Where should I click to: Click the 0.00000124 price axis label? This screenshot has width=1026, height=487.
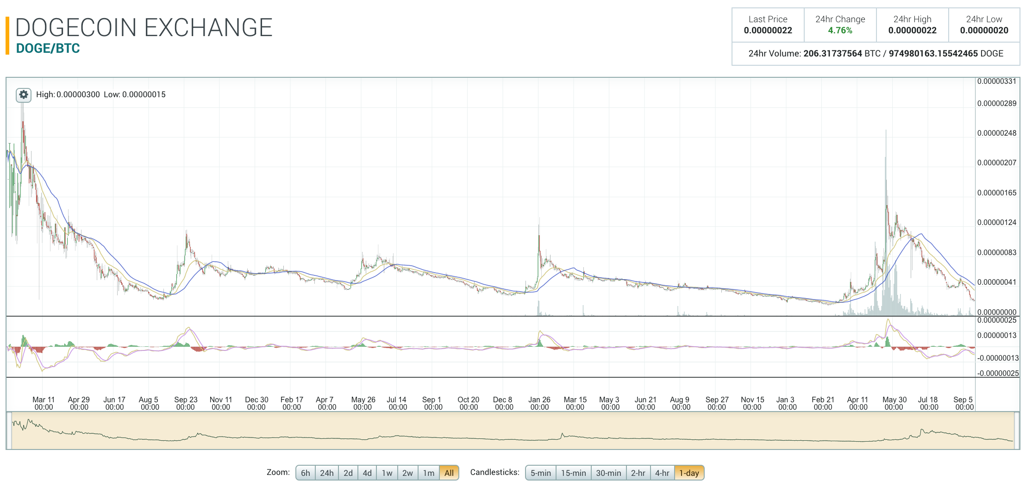pyautogui.click(x=997, y=223)
